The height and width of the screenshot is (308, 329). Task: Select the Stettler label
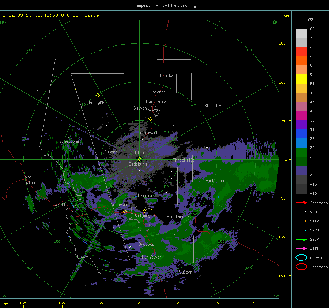point(213,106)
